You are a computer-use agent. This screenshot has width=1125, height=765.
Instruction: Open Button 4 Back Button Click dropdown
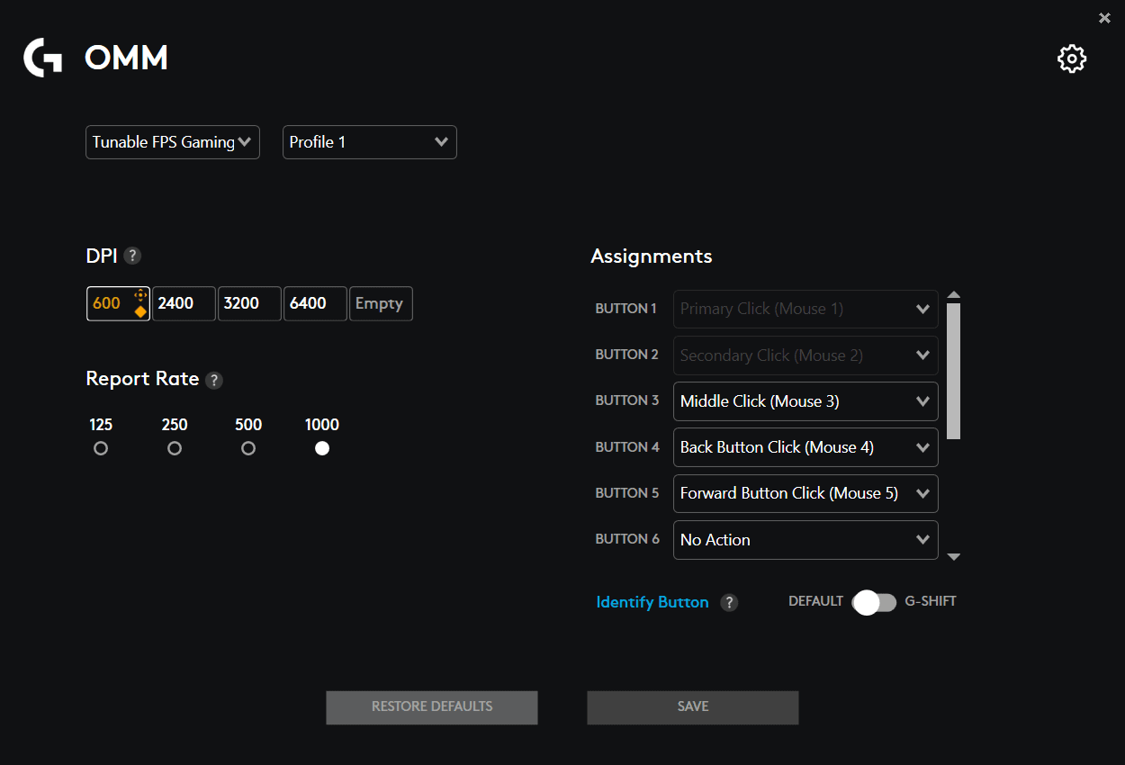pos(805,447)
